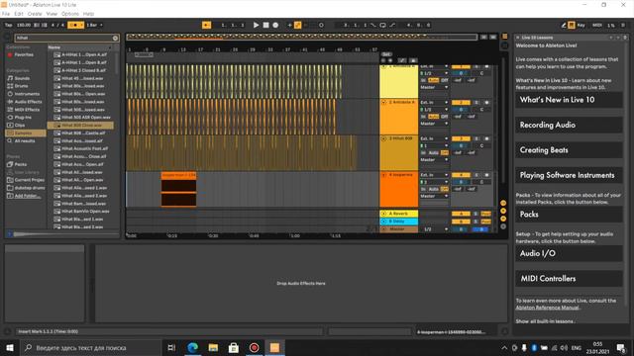Select Instruments category in browser
634x356 pixels.
pos(27,94)
